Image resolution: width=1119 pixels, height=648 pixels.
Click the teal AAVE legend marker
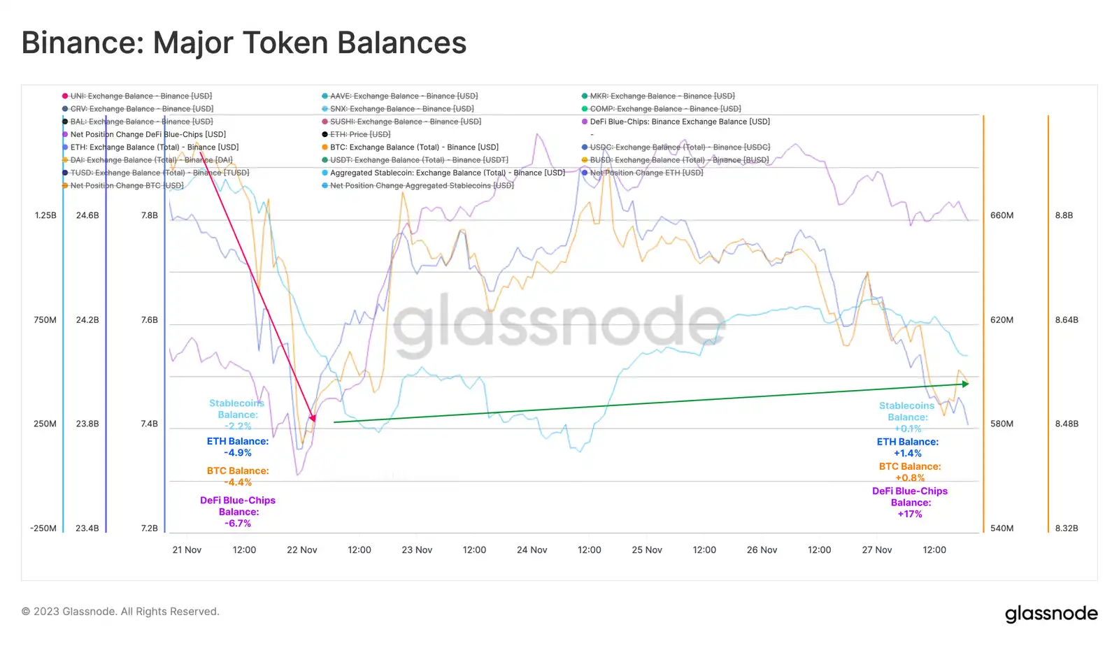(x=325, y=96)
